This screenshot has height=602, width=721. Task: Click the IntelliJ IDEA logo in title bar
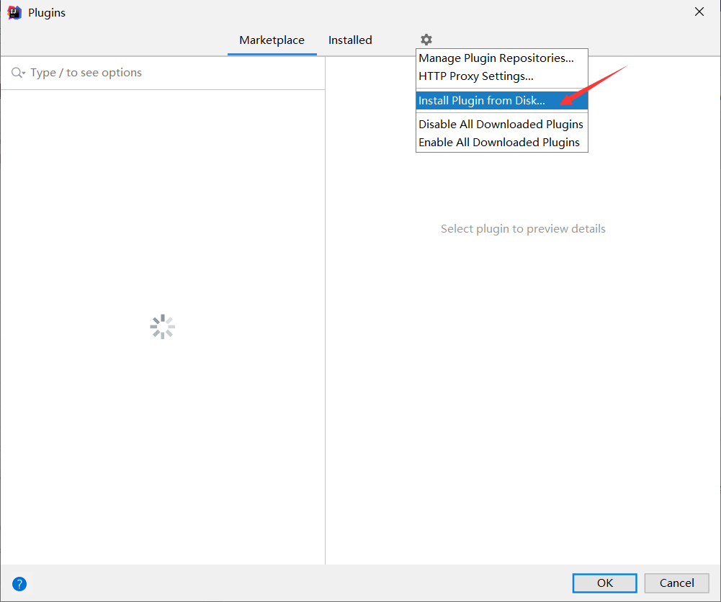tap(14, 12)
